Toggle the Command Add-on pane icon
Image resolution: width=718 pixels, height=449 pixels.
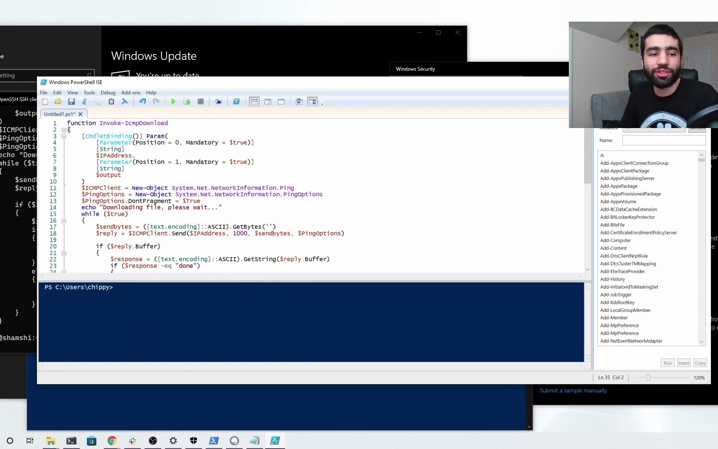click(x=312, y=102)
